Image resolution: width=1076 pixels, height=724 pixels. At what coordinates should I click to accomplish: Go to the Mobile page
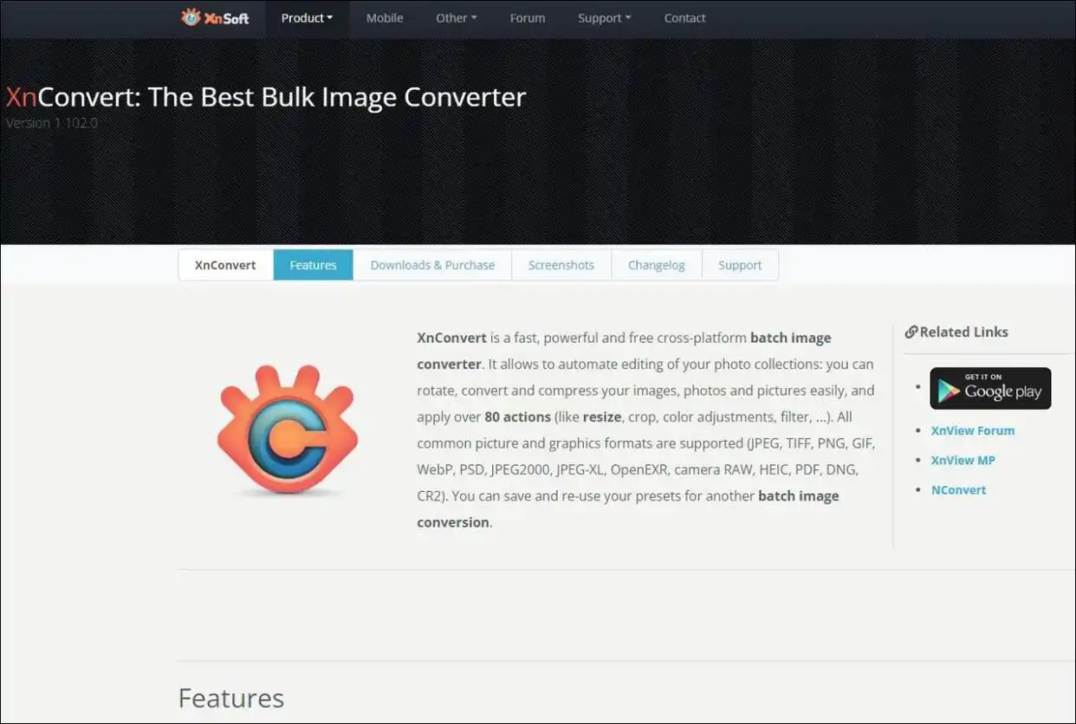click(385, 18)
